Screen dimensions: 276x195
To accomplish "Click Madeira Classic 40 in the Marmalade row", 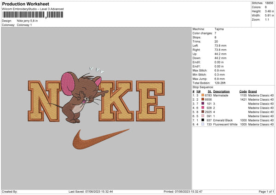I will pyautogui.click(x=261, y=95).
